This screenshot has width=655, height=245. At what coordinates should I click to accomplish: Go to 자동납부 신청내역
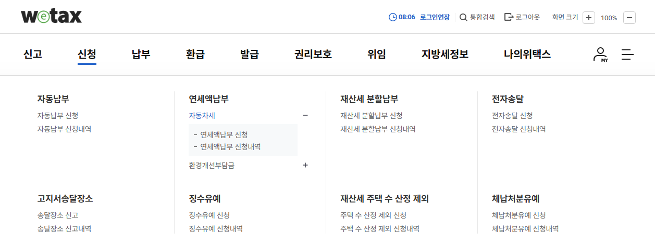[x=64, y=129]
